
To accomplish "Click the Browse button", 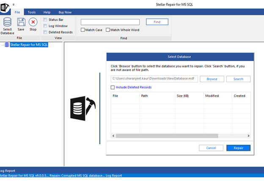I will pos(212,79).
